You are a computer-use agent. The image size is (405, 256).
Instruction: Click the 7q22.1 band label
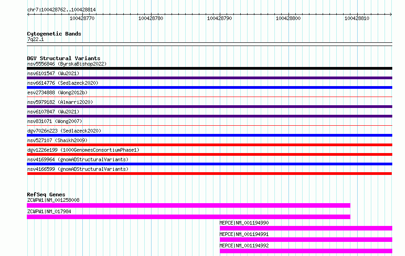click(35, 39)
